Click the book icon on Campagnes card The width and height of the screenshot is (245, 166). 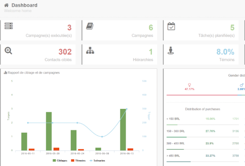pyautogui.click(x=90, y=26)
